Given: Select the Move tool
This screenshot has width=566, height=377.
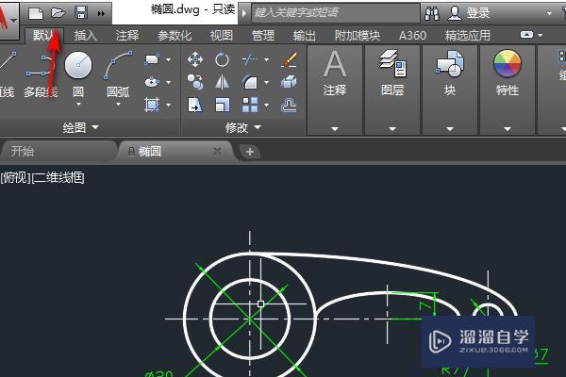Looking at the screenshot, I should point(195,59).
